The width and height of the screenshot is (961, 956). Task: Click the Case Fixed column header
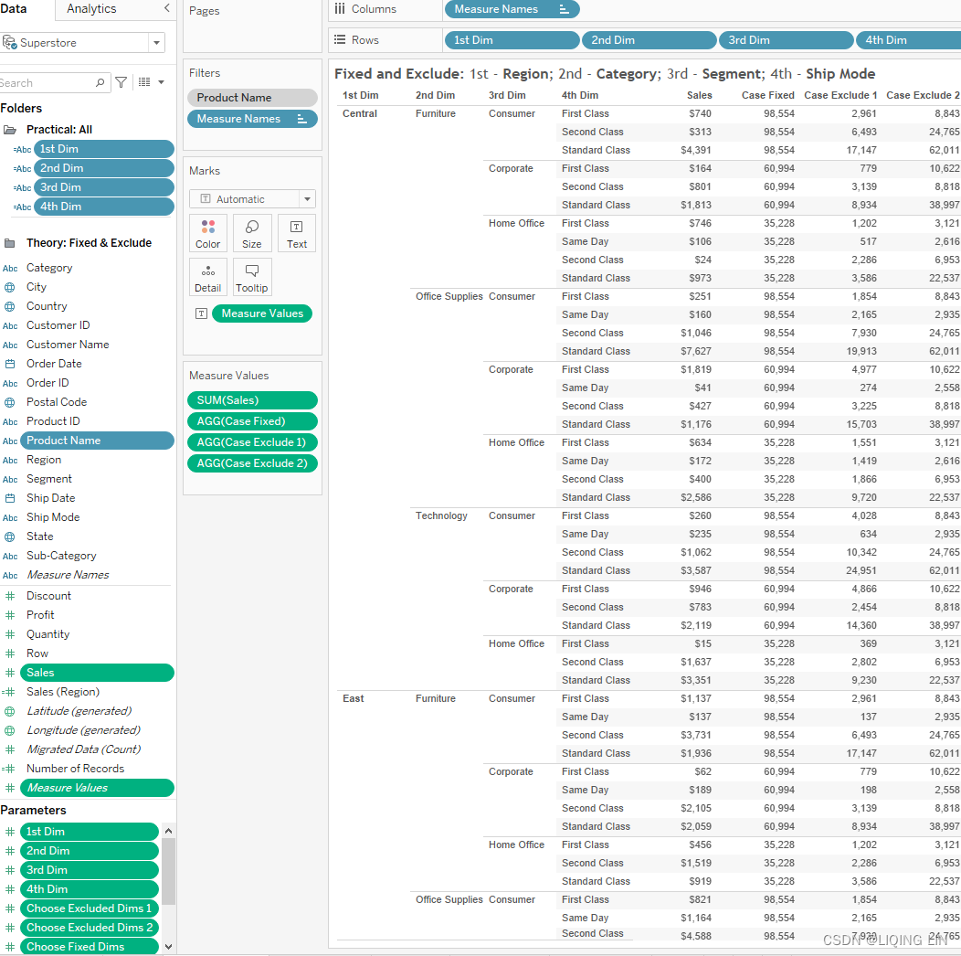pos(767,95)
